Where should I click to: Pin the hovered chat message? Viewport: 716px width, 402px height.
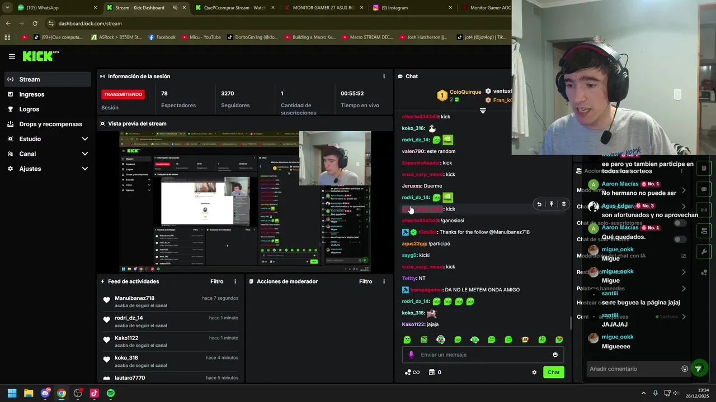(552, 204)
